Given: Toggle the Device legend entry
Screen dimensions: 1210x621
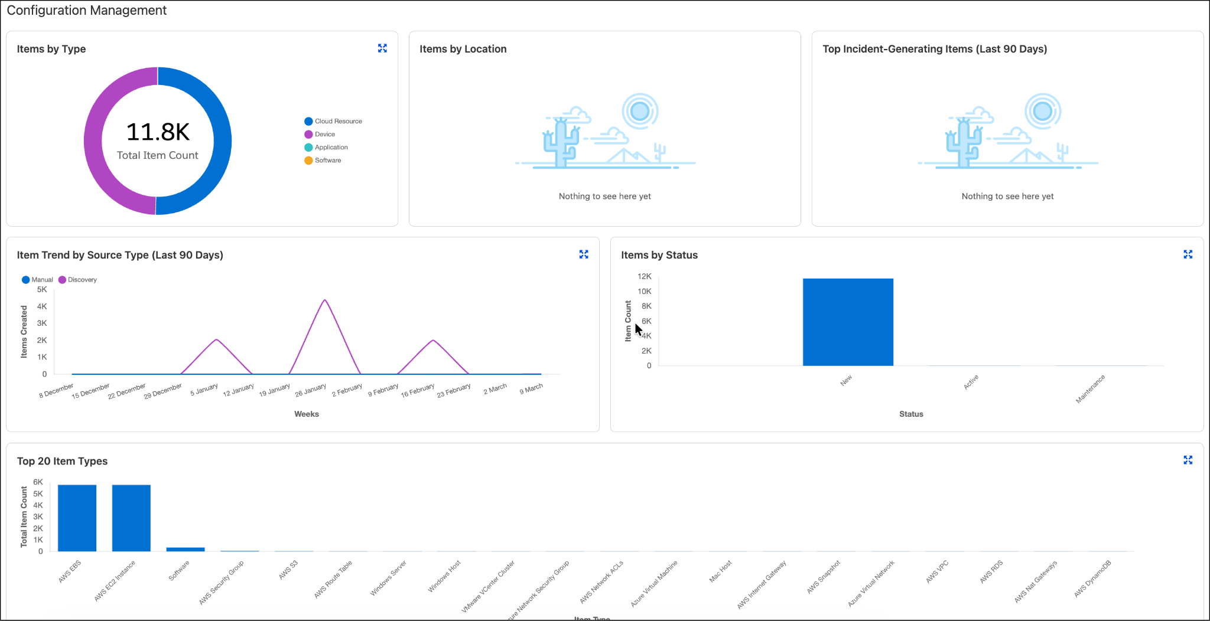Looking at the screenshot, I should pos(320,134).
